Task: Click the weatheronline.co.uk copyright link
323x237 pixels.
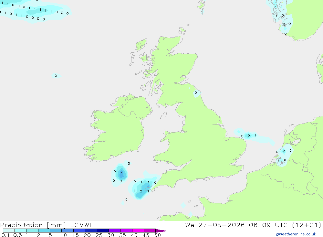Action: click(296, 234)
